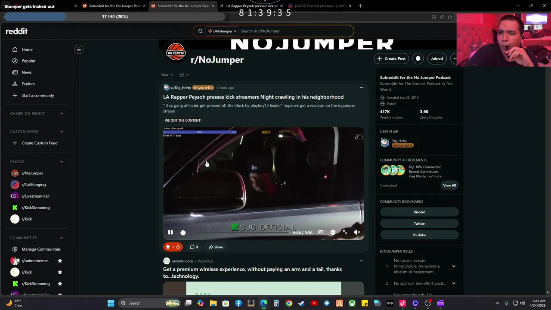Open Steam from taskbar
Viewport: 551px width, 310px height.
point(301,303)
